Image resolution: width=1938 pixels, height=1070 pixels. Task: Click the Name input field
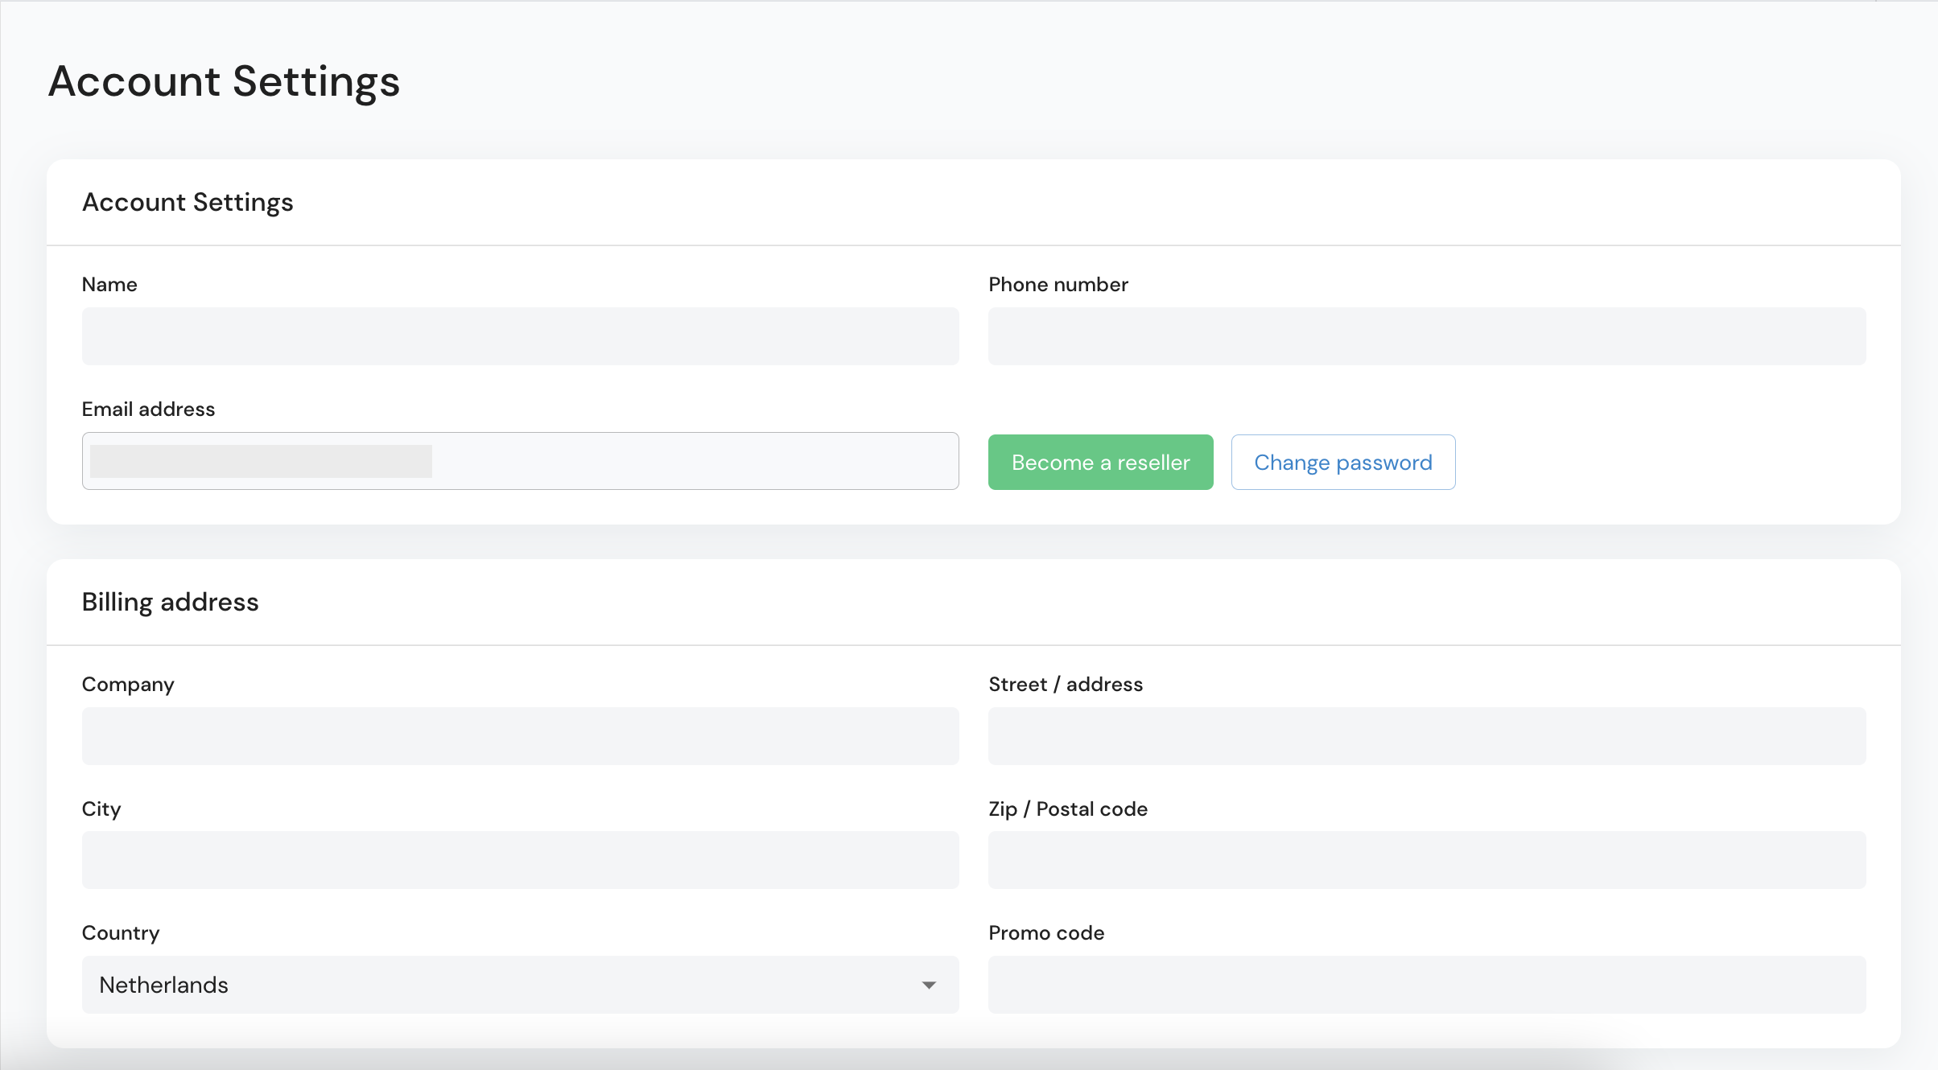520,335
